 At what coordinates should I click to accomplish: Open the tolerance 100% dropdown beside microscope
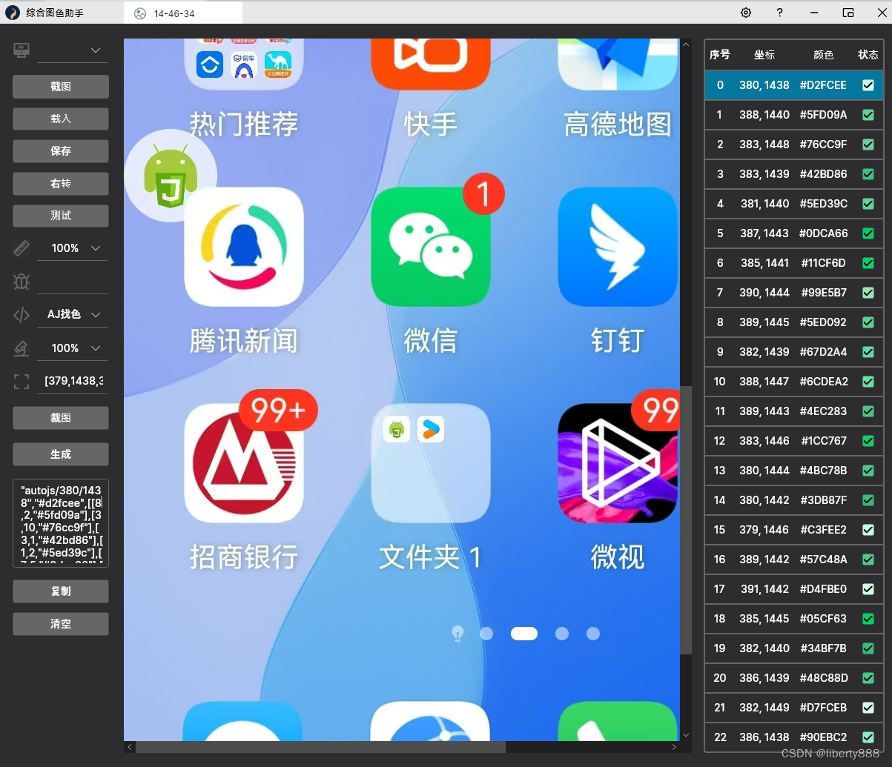click(72, 348)
